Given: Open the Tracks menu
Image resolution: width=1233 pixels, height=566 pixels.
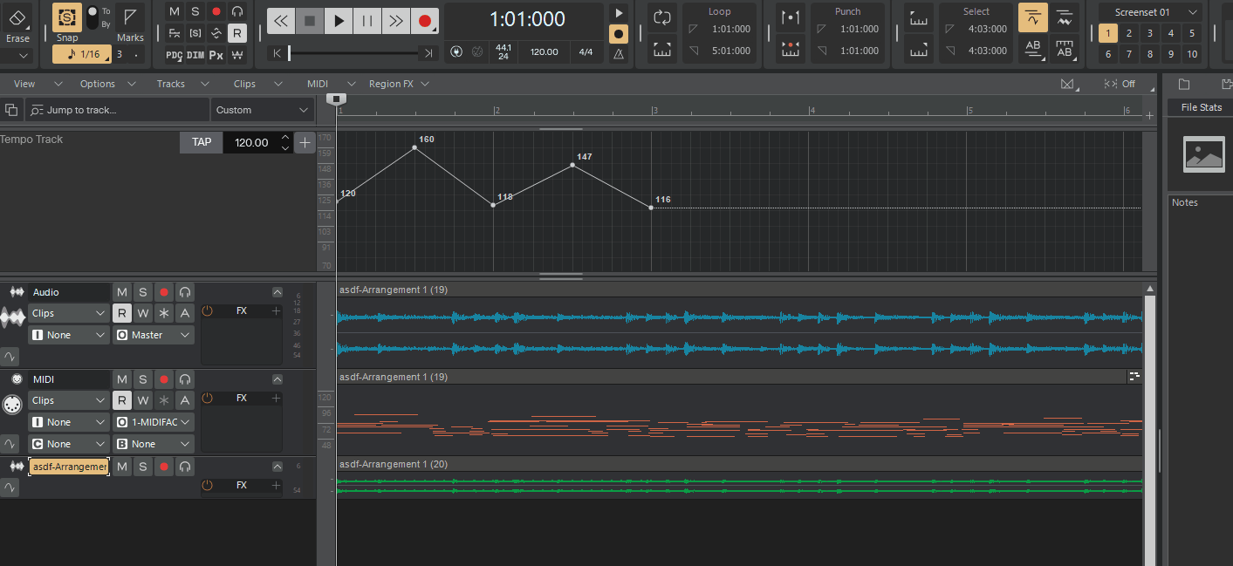Looking at the screenshot, I should pyautogui.click(x=171, y=84).
